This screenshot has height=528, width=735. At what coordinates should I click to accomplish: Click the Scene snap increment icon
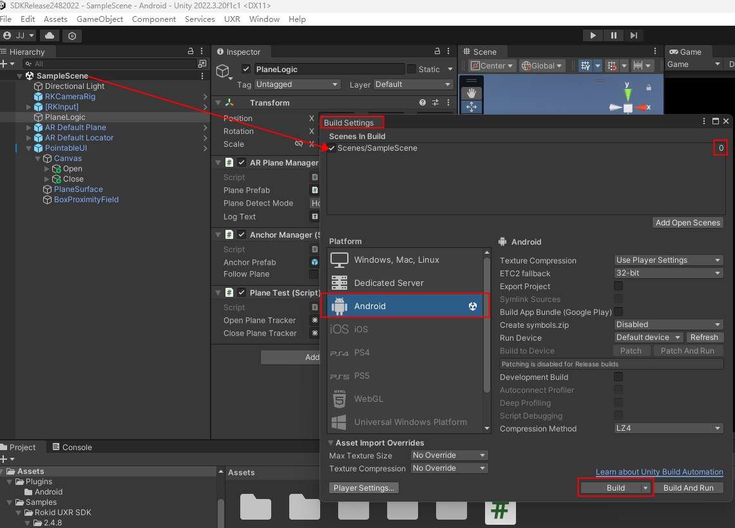click(611, 66)
